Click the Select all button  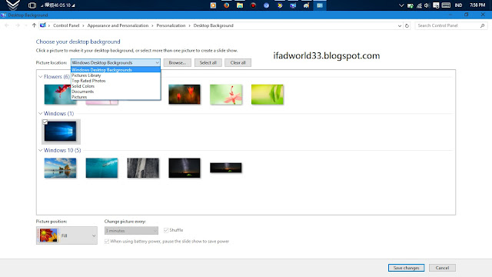208,62
